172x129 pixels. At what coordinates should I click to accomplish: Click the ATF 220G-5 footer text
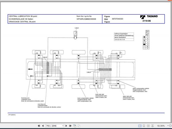[12, 115]
